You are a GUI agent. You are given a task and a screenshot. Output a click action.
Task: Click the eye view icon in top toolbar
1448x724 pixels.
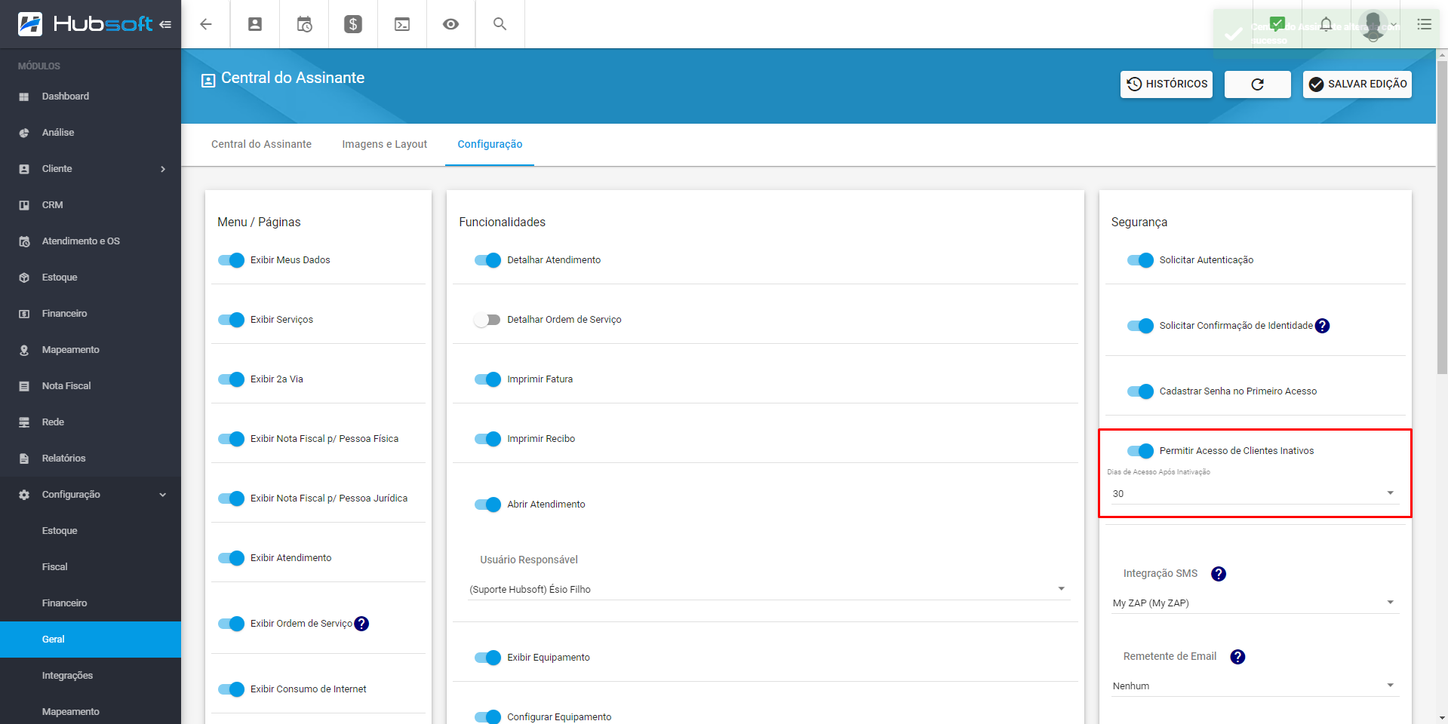pyautogui.click(x=451, y=24)
